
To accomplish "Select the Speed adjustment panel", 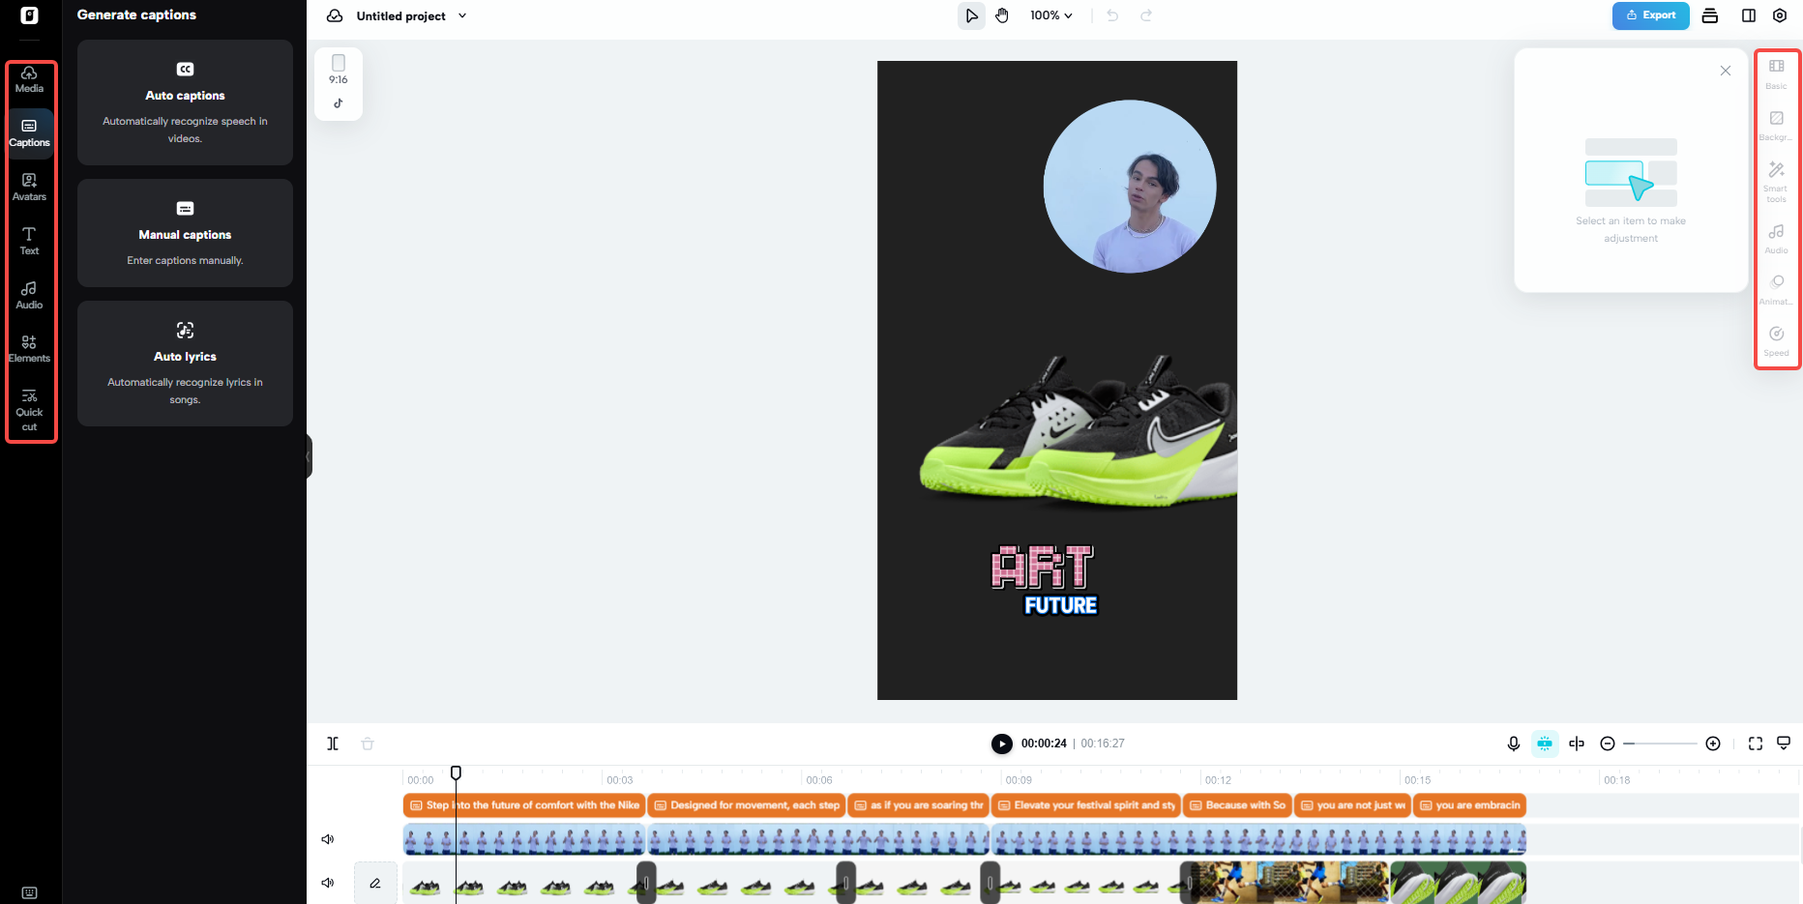I will [1776, 340].
